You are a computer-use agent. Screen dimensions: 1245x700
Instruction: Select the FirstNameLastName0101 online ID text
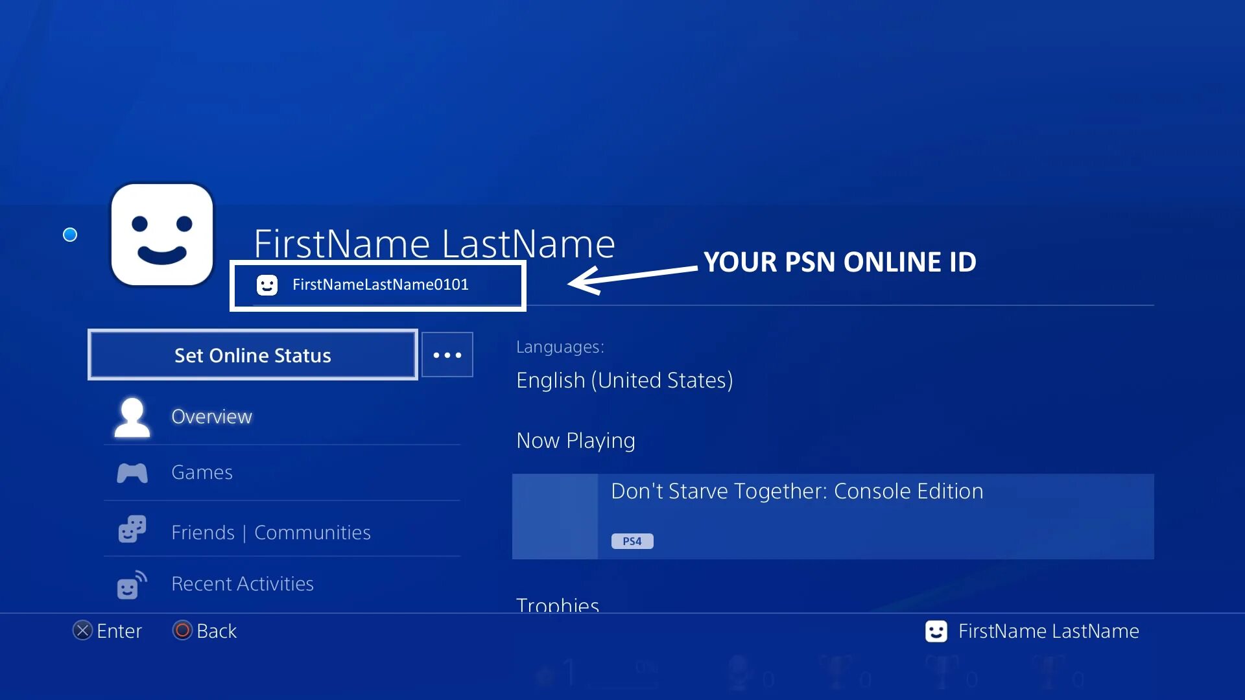[x=380, y=285]
